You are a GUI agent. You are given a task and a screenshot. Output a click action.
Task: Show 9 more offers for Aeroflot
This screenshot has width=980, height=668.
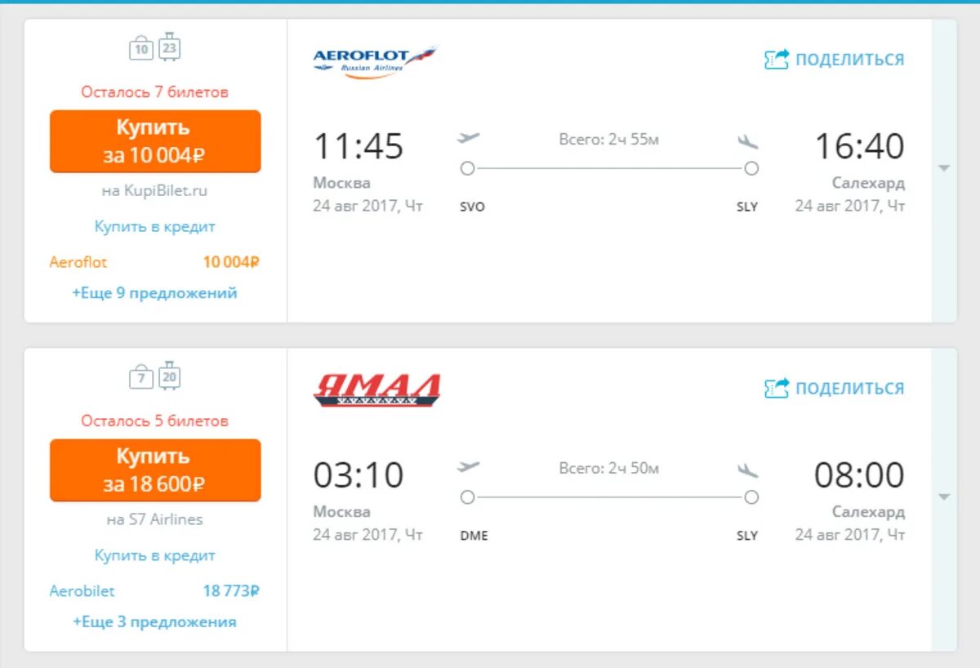click(154, 292)
